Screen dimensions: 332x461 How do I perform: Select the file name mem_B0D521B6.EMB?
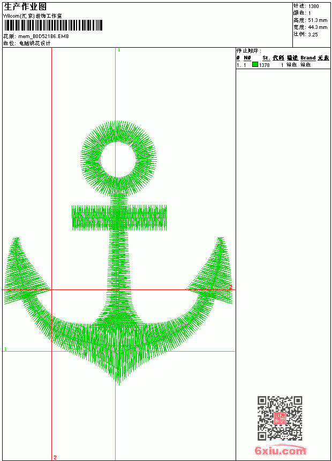pyautogui.click(x=43, y=36)
